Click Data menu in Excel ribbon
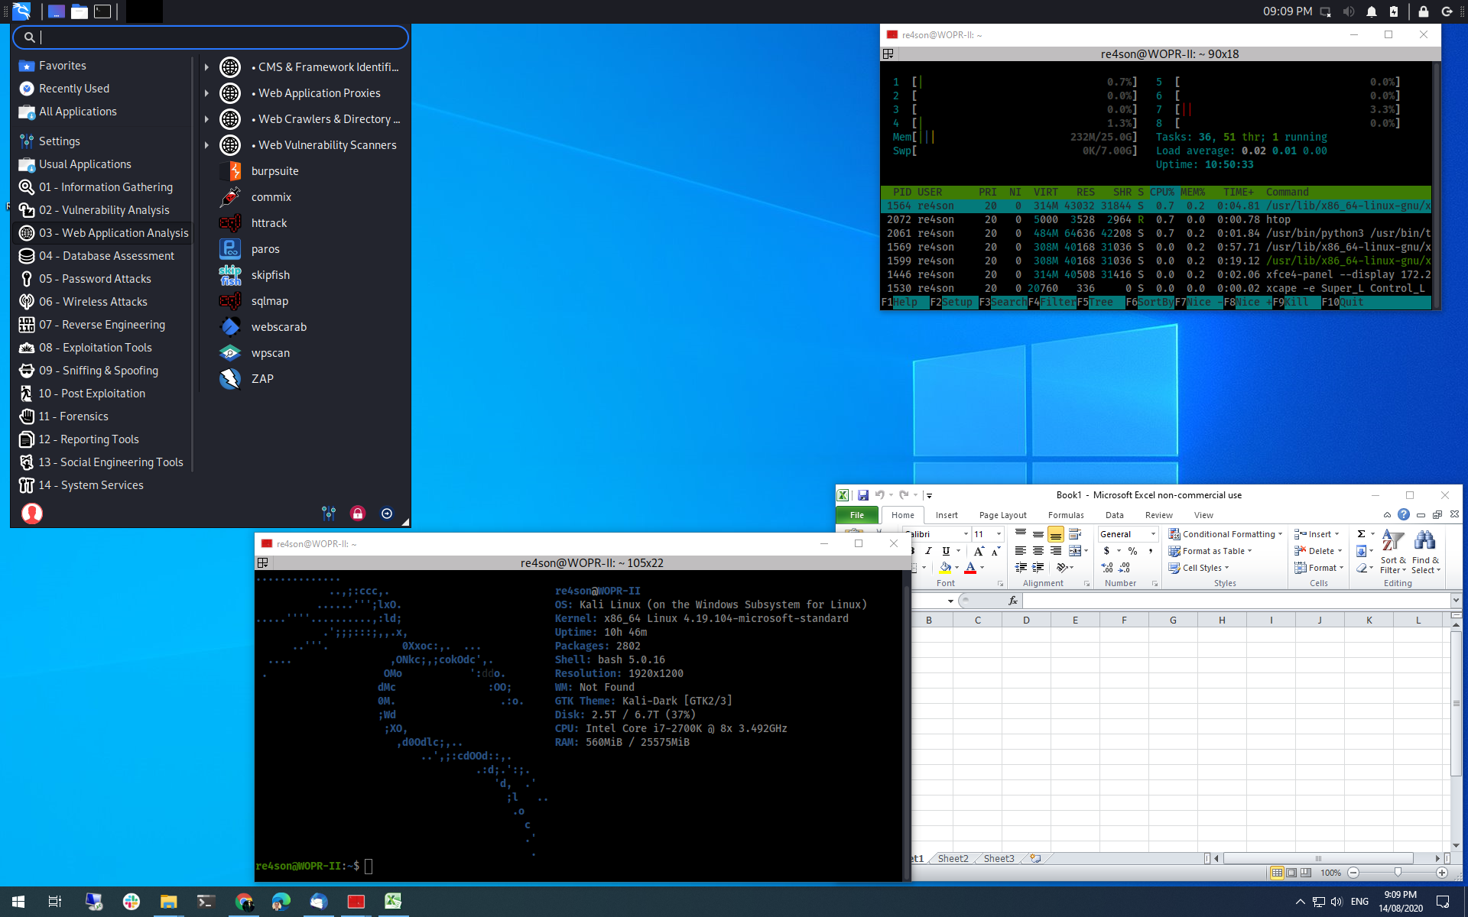 coord(1114,514)
